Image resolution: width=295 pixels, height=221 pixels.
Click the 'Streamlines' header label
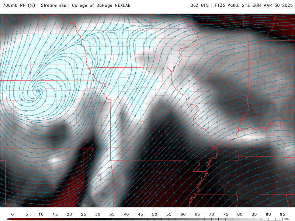click(53, 5)
